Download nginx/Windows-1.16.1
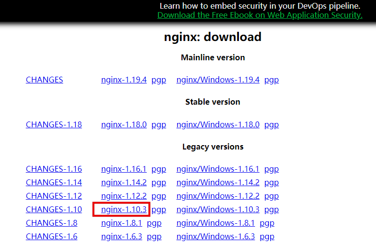Viewport: 376px width, 244px height. pos(218,169)
